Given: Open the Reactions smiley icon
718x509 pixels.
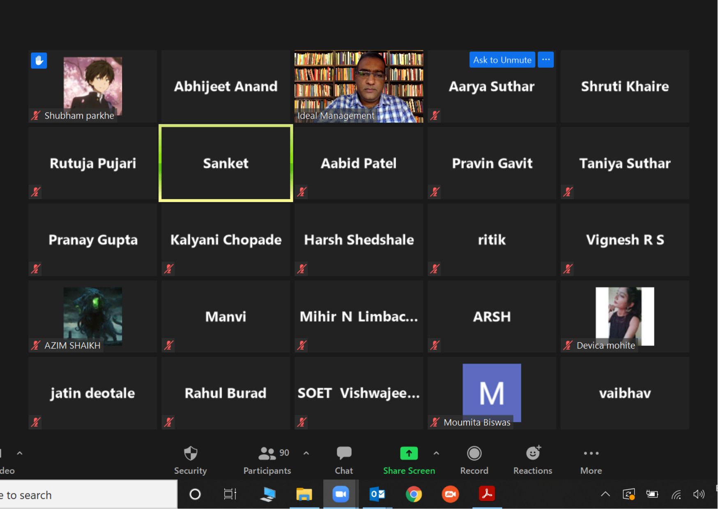Looking at the screenshot, I should [533, 453].
